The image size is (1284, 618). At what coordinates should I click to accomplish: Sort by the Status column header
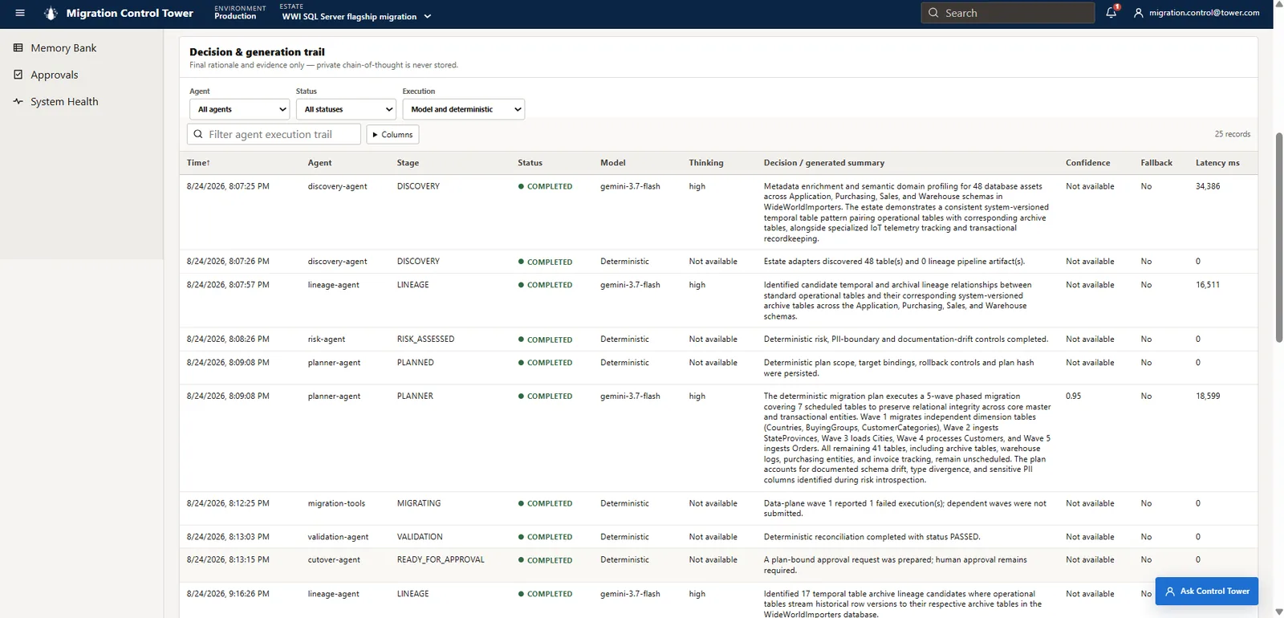coord(530,163)
